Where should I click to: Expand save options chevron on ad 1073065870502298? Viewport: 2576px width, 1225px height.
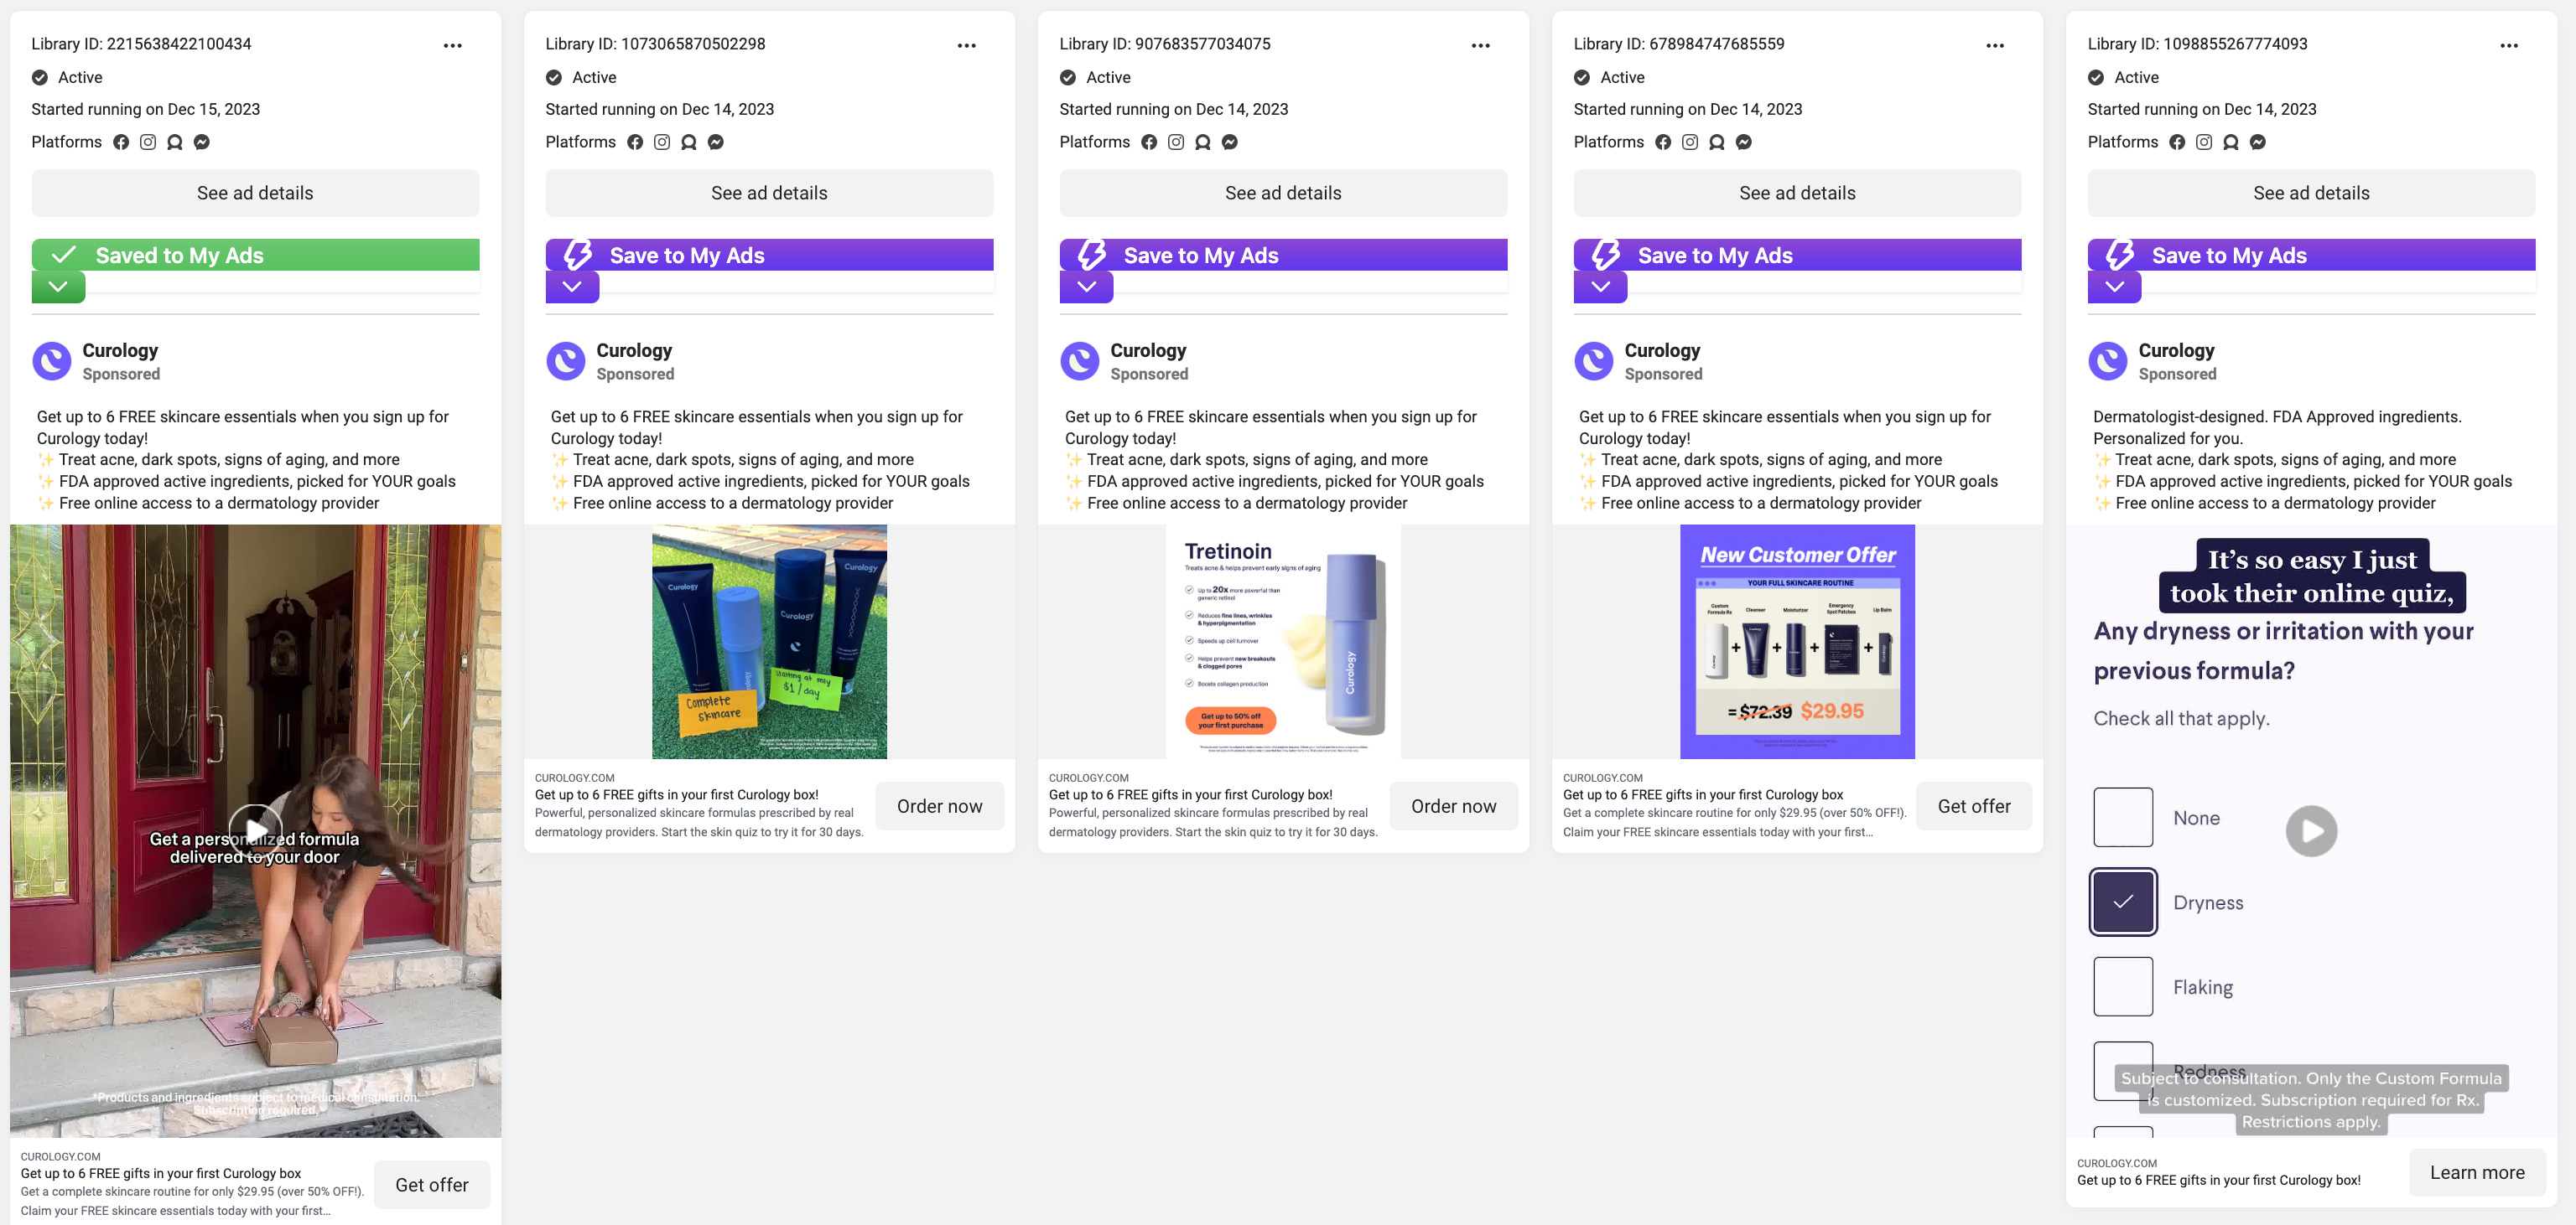coord(572,287)
